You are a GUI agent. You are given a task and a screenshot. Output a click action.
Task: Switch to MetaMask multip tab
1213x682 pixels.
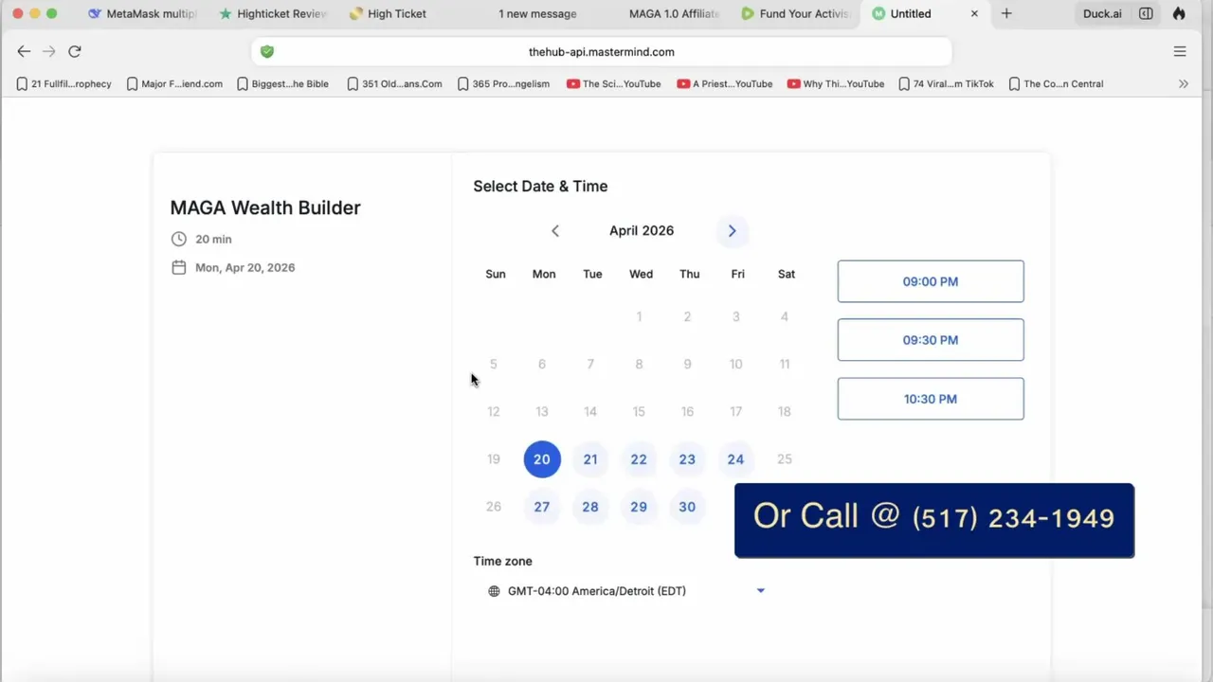point(142,13)
